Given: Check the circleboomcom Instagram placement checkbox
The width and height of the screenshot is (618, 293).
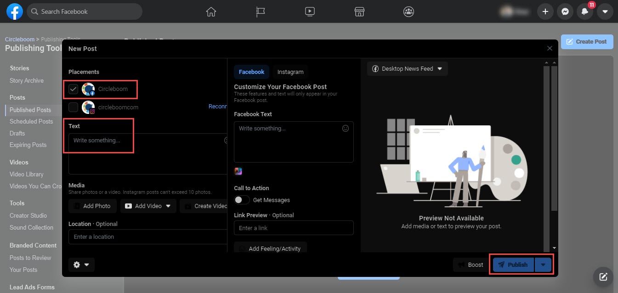Looking at the screenshot, I should point(73,107).
